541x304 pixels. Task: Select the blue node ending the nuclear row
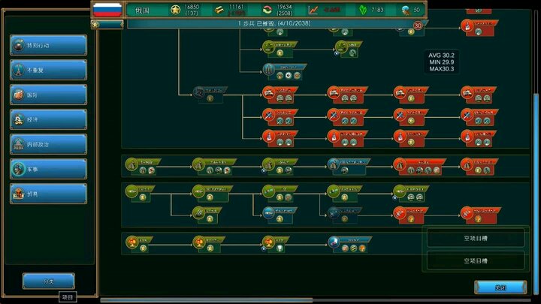[349, 244]
